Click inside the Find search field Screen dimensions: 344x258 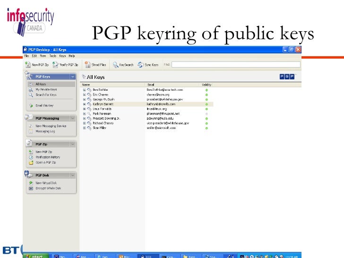coord(236,64)
